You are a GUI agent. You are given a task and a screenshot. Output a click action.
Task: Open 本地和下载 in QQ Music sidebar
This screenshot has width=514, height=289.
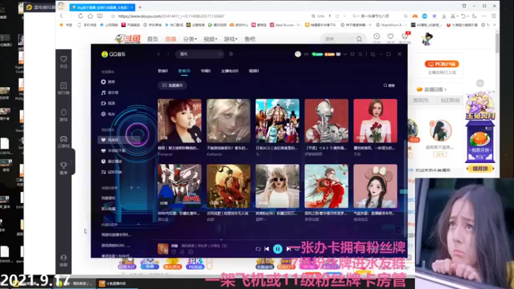114,151
